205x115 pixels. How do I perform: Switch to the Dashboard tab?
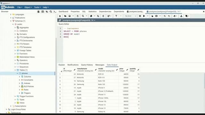click(63, 11)
